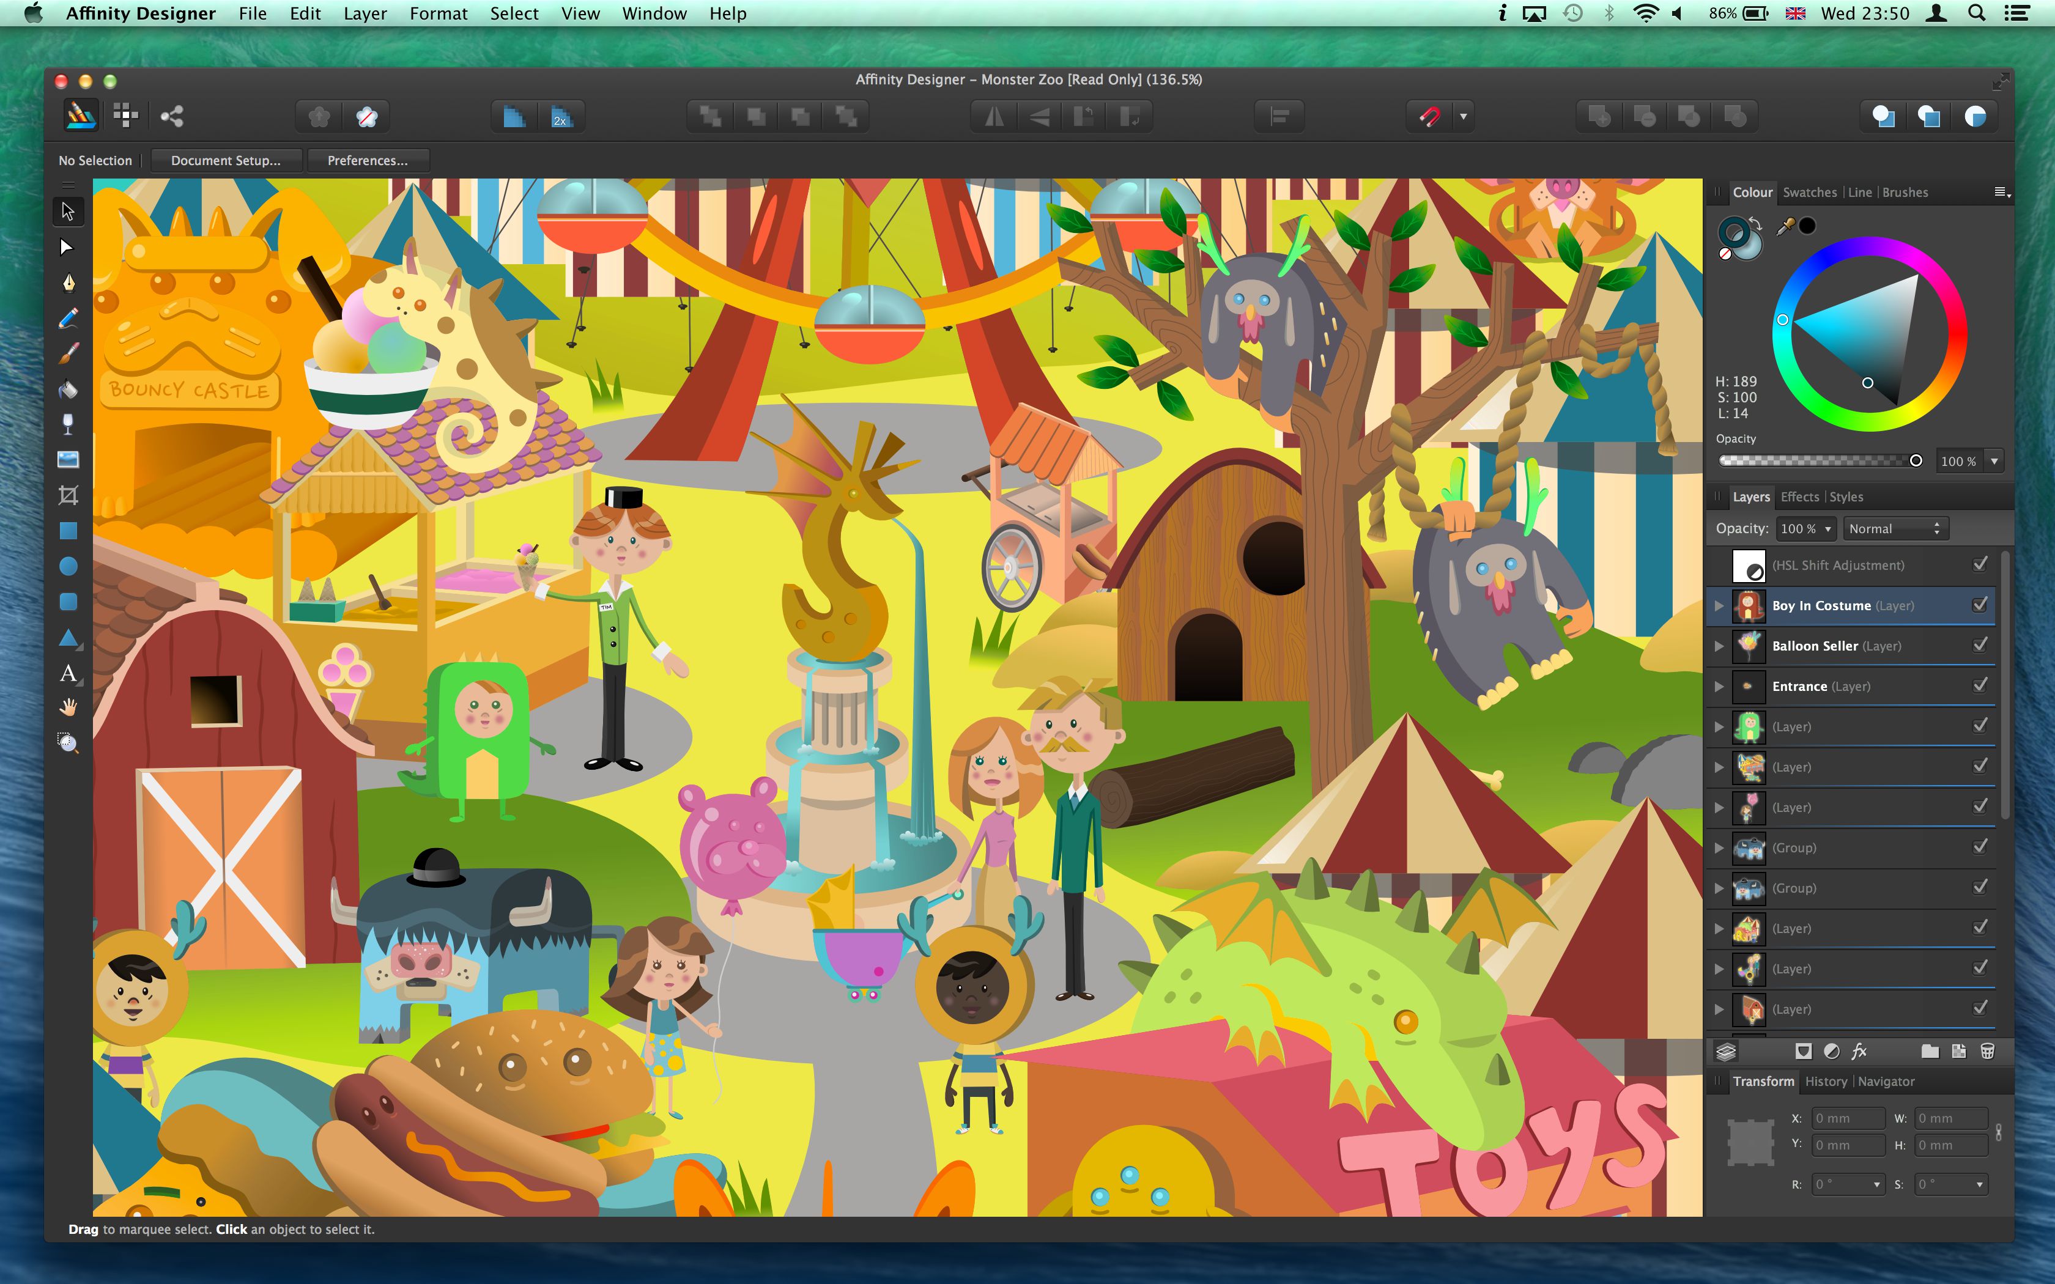Select the Artistic Text tool
The height and width of the screenshot is (1284, 2055).
coord(68,673)
